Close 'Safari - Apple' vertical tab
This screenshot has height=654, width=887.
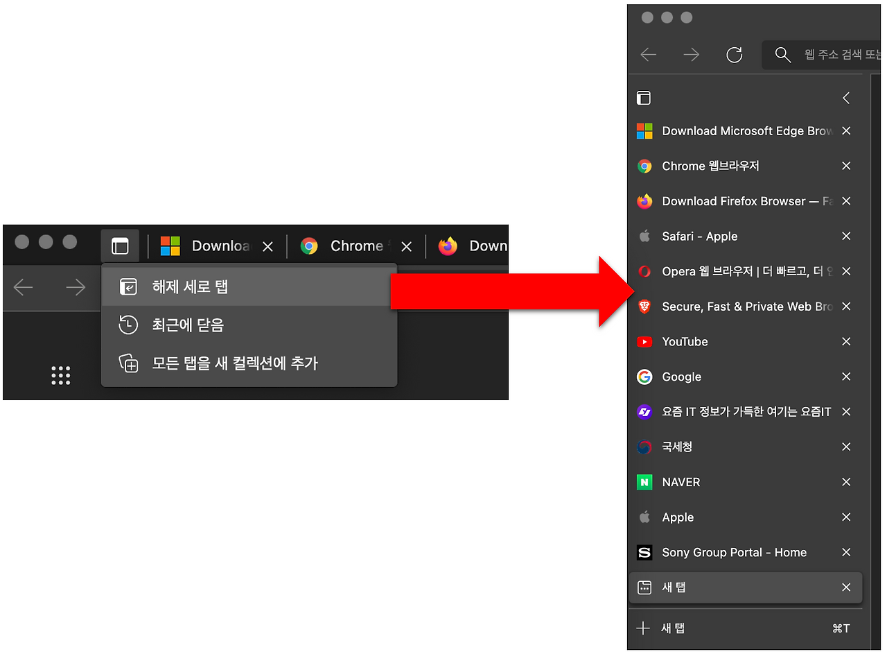tap(846, 236)
